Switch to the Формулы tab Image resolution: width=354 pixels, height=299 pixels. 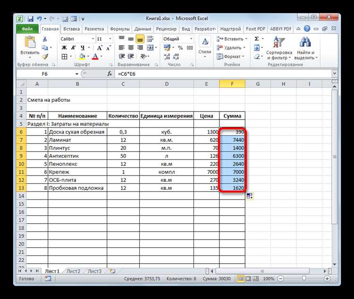(120, 29)
